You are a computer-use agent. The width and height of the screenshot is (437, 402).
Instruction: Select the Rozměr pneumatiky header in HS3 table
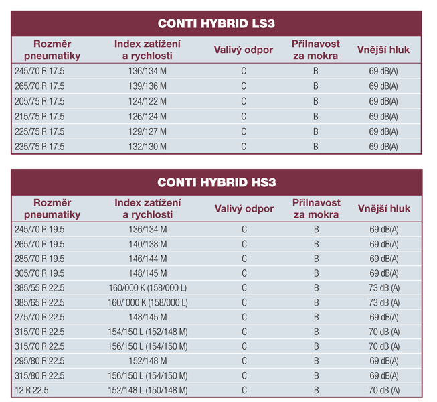pyautogui.click(x=52, y=208)
